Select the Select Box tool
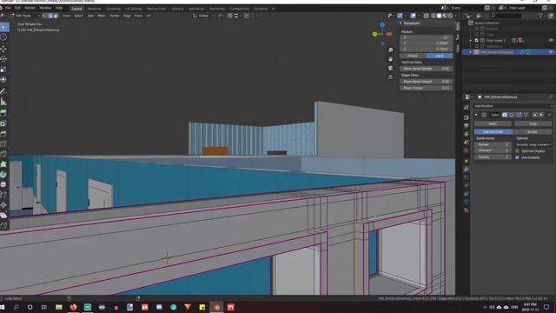The width and height of the screenshot is (556, 313). click(3, 27)
